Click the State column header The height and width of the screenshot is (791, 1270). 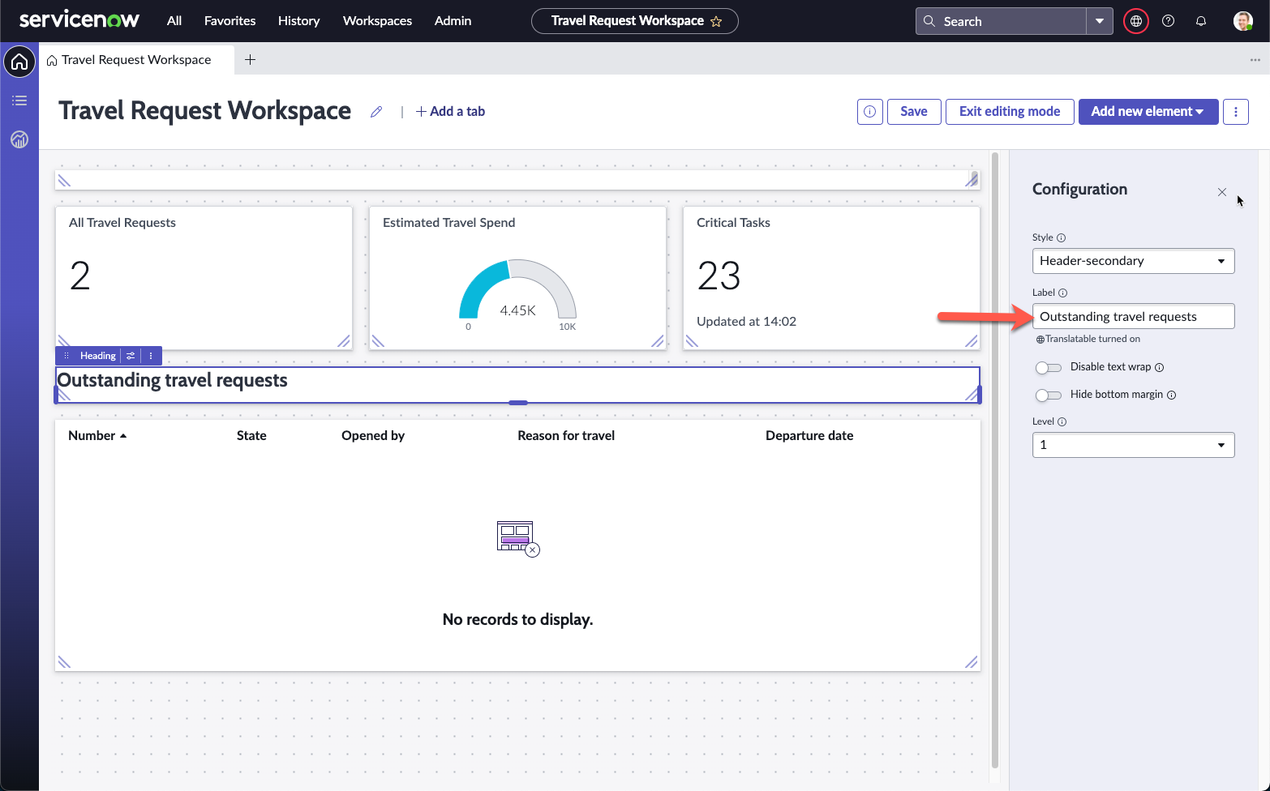click(251, 435)
